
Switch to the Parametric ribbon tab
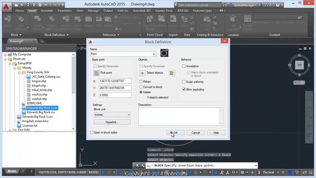click(65, 11)
